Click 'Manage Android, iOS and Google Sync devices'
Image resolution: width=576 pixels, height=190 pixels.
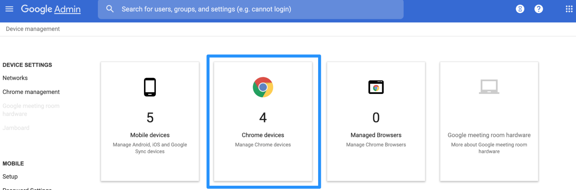(x=150, y=148)
